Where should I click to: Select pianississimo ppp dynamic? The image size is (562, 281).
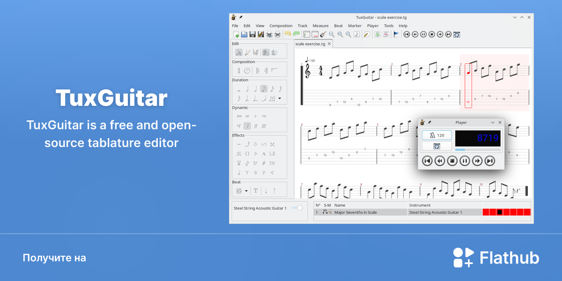tap(239, 116)
